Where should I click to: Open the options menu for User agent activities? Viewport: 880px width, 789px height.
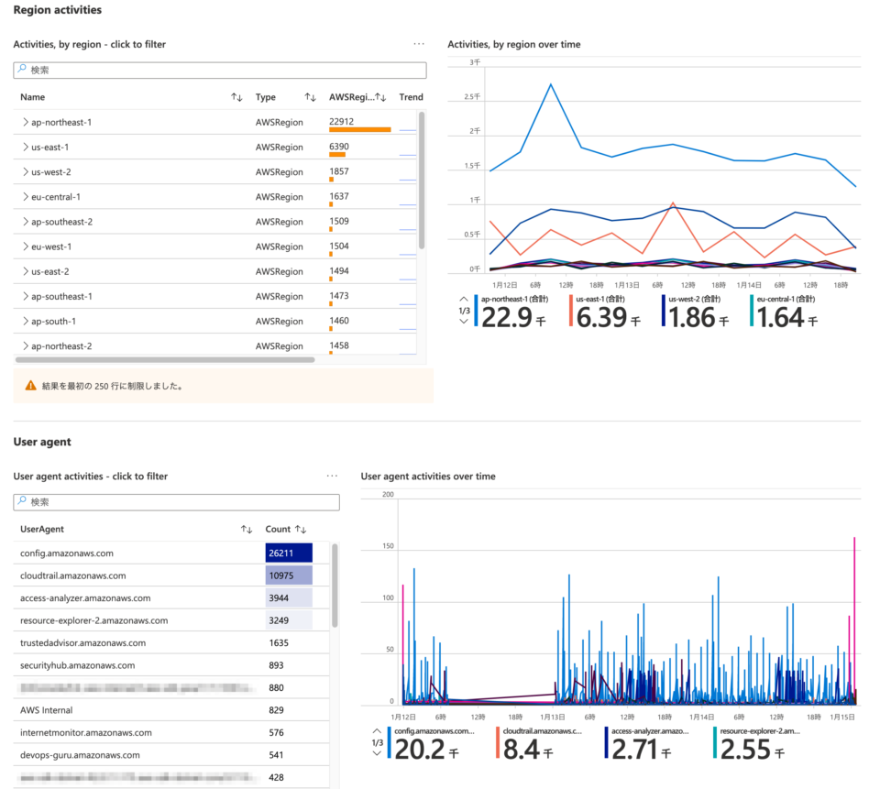coord(332,476)
